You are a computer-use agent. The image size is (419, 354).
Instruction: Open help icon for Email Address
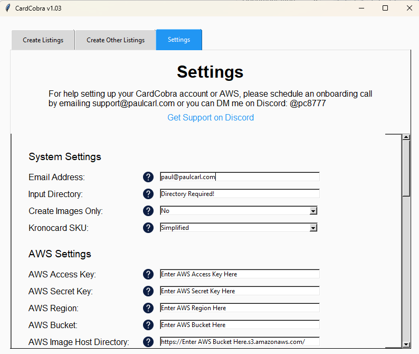[x=148, y=177]
